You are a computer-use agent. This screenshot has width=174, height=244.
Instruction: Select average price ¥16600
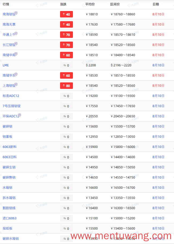[x=92, y=188]
